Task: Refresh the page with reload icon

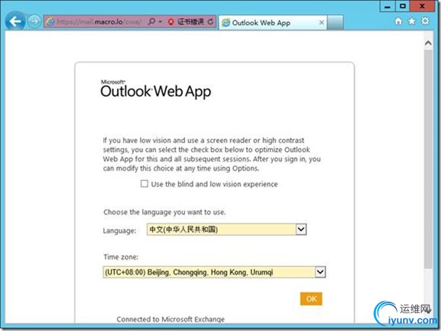Action: coord(211,22)
